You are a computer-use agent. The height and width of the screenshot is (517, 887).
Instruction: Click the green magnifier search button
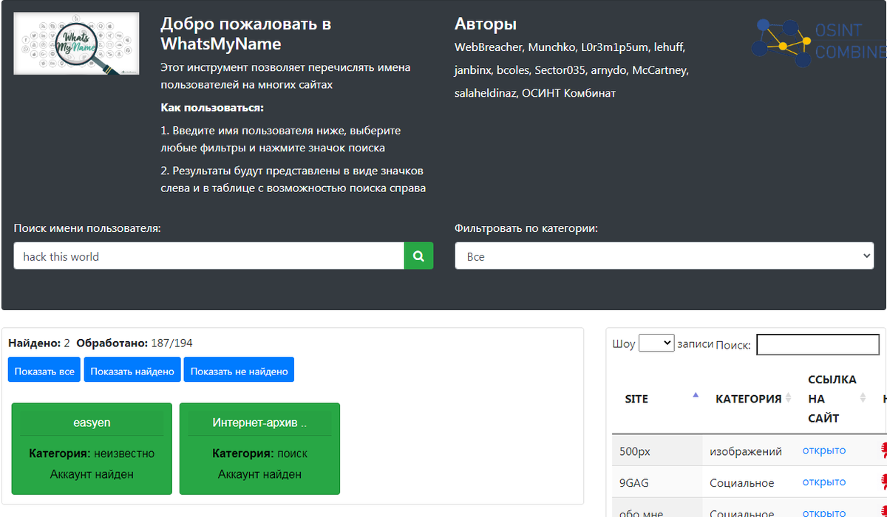[x=418, y=256]
